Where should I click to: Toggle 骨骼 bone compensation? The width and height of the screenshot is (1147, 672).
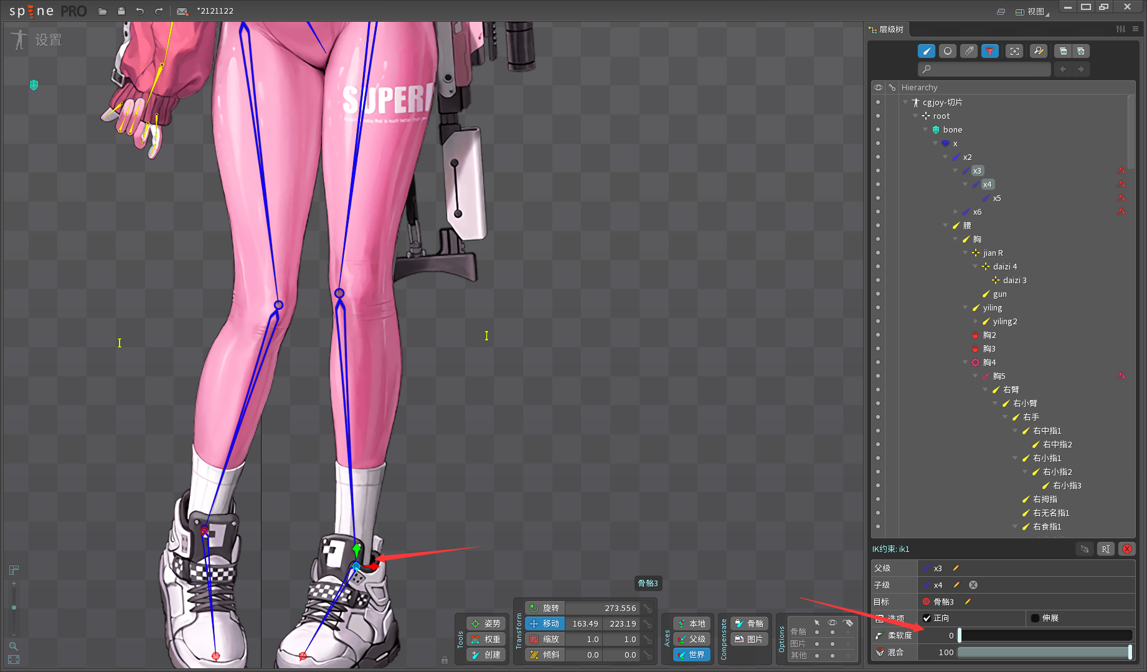pos(749,623)
